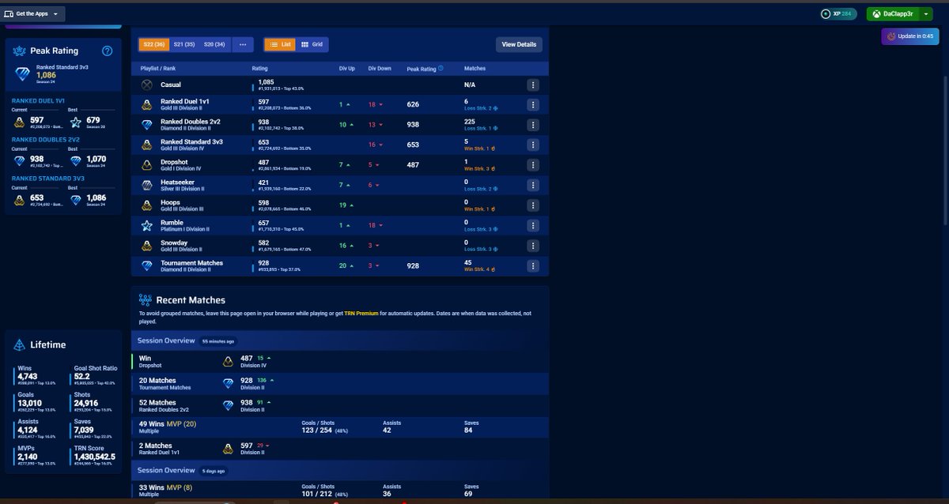This screenshot has width=949, height=504.
Task: Select the S20 (34) season tab
Action: coord(214,44)
